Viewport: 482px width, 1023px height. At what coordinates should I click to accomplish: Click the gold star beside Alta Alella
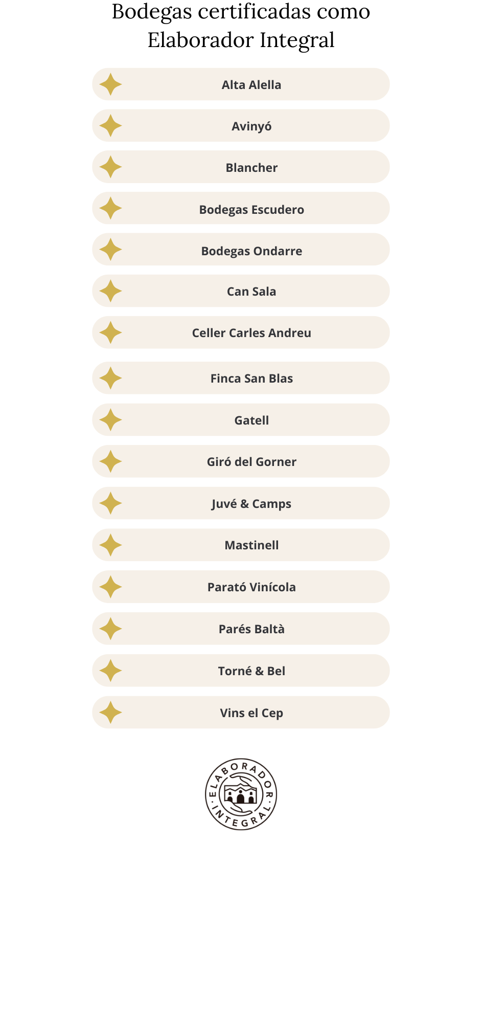click(x=110, y=84)
